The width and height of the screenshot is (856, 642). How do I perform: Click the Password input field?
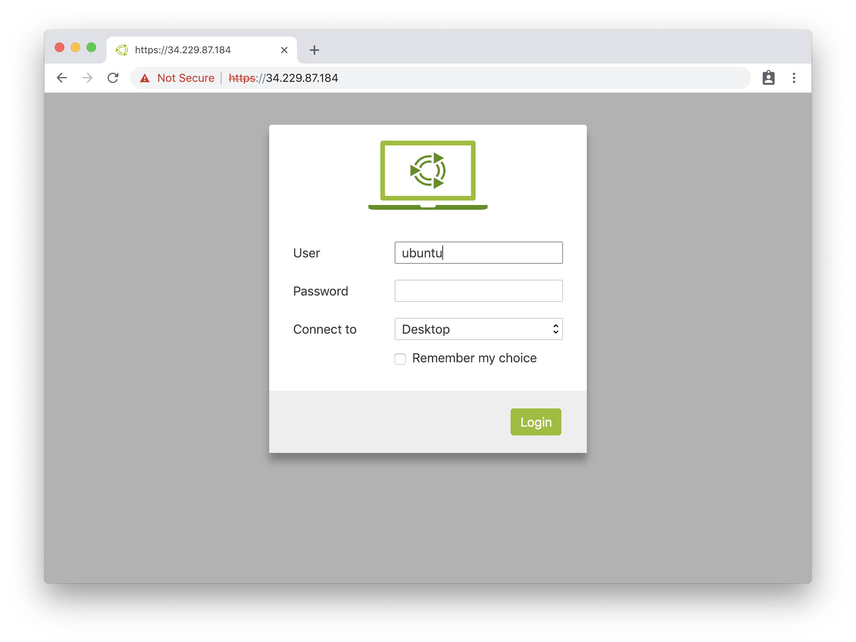479,291
